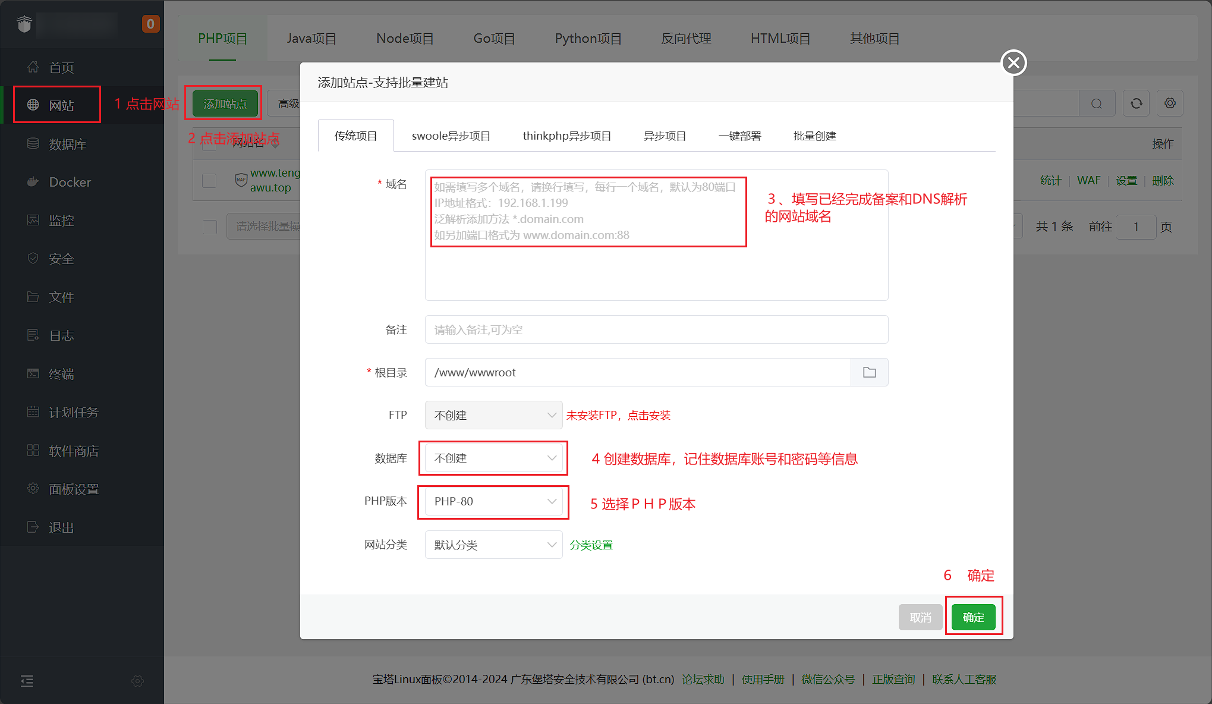Image resolution: width=1212 pixels, height=704 pixels.
Task: Open settings gear icon at top right
Action: tap(1170, 103)
